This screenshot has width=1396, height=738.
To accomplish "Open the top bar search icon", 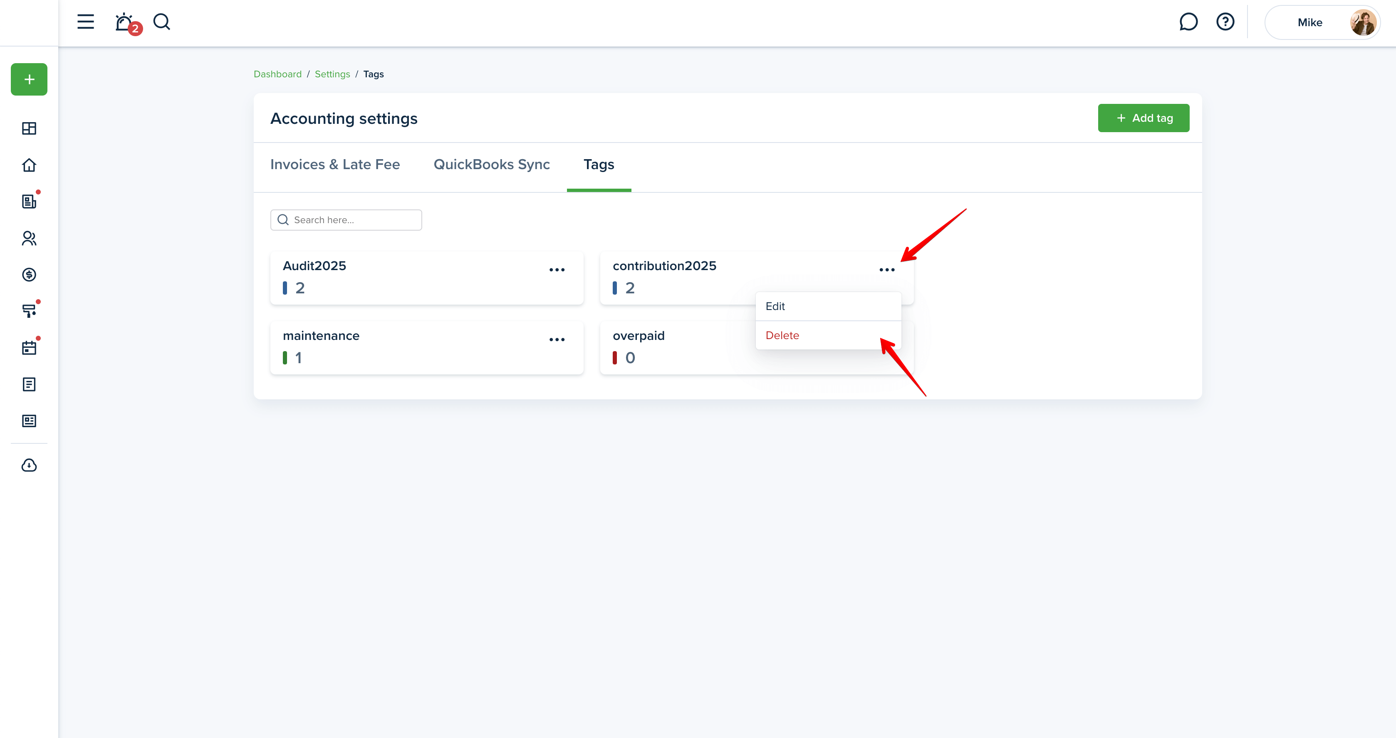I will (x=161, y=22).
